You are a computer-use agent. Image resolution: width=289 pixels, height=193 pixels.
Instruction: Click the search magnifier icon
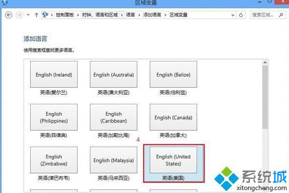point(281,15)
